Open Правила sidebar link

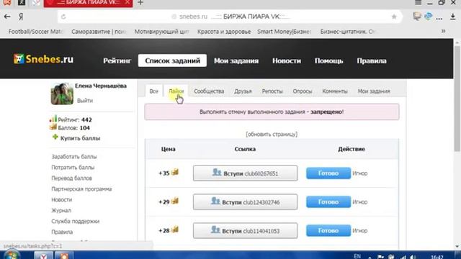click(62, 232)
